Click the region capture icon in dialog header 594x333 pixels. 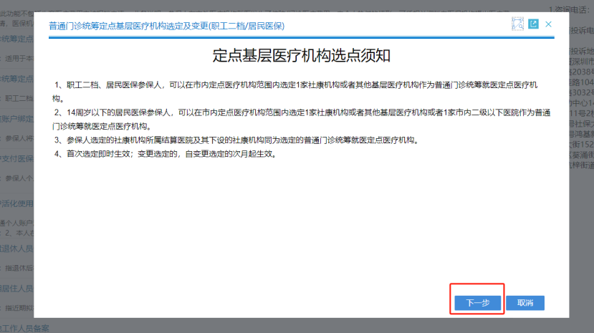coord(517,24)
